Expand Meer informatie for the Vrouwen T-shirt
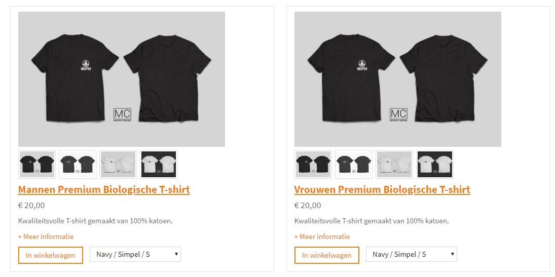Image resolution: width=555 pixels, height=277 pixels. click(322, 236)
